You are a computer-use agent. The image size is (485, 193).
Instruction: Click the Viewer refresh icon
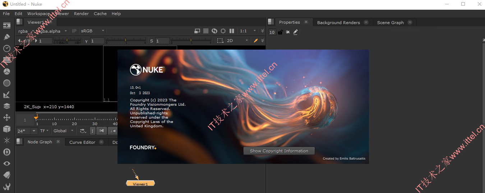[x=214, y=31]
